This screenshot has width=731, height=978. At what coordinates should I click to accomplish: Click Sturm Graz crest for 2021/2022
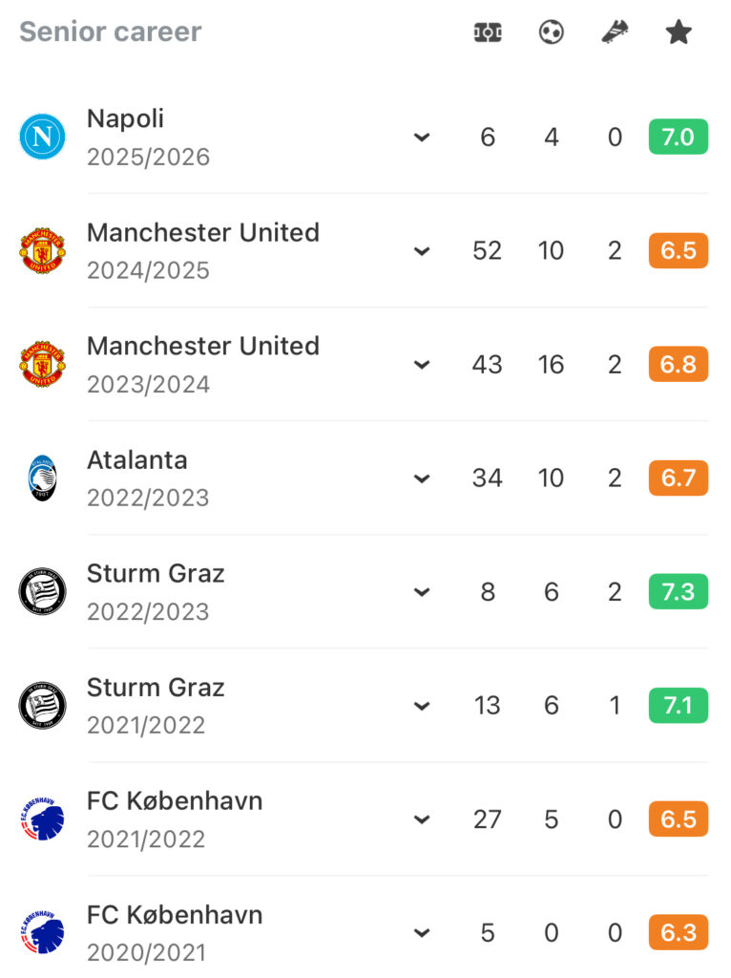[x=42, y=706]
